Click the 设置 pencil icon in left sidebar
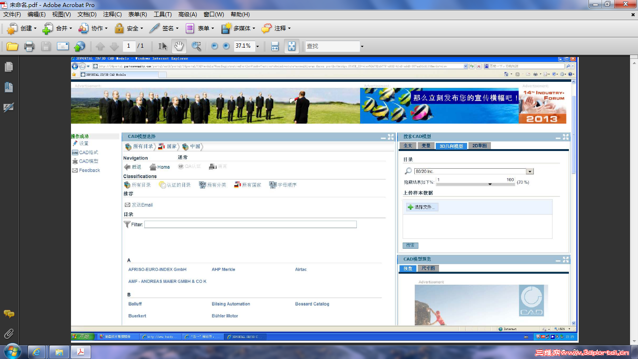The width and height of the screenshot is (638, 359). tap(75, 144)
